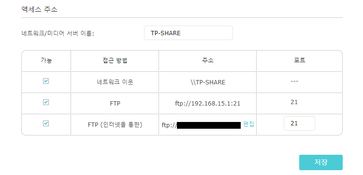Focus the port input box showing 21
363x175 pixels.
(299, 123)
